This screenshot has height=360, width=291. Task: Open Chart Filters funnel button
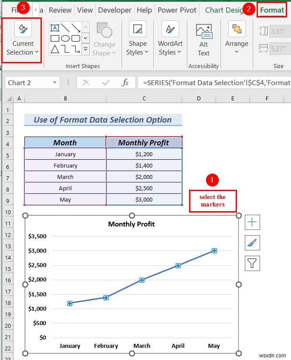click(252, 263)
